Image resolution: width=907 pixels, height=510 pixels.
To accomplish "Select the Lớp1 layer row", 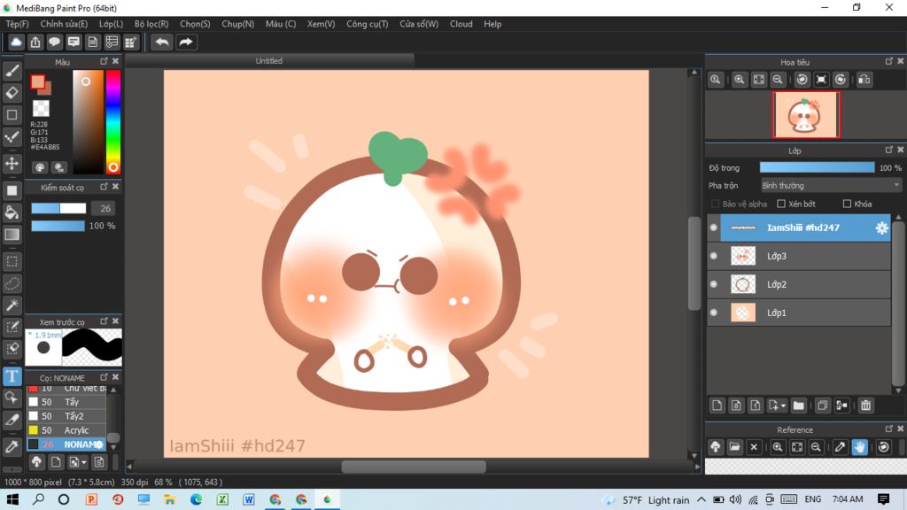I will [x=798, y=313].
